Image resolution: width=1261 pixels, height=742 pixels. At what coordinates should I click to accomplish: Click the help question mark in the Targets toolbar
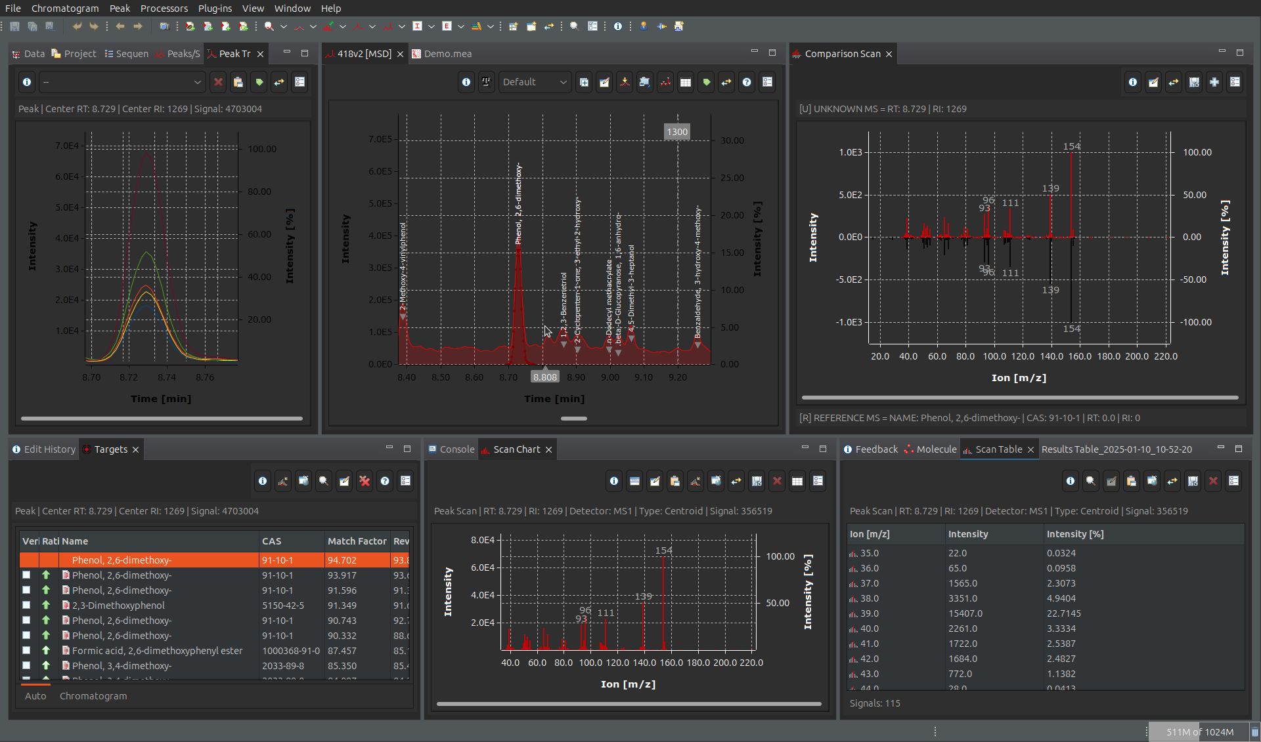coord(385,481)
